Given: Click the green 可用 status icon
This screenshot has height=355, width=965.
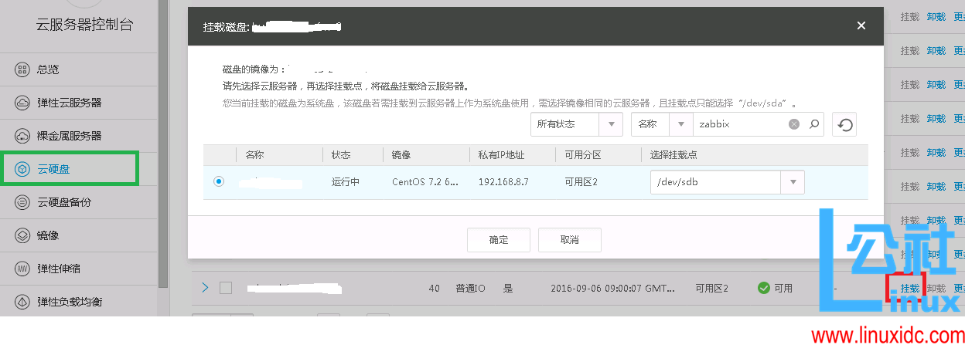Looking at the screenshot, I should pyautogui.click(x=763, y=288).
